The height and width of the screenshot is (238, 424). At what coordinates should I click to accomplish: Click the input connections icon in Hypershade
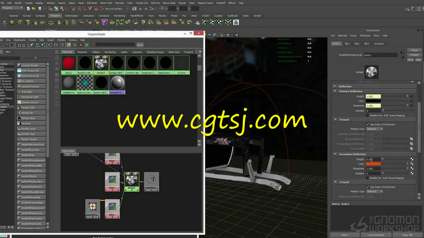coord(50,45)
